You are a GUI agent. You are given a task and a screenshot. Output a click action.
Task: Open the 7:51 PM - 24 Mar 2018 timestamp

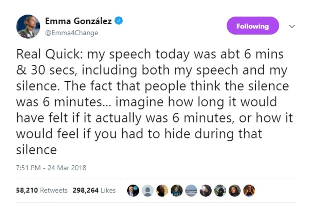point(51,168)
